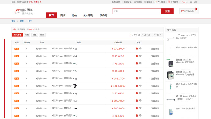
Task: Sort results by 销量
Action: tap(35, 35)
